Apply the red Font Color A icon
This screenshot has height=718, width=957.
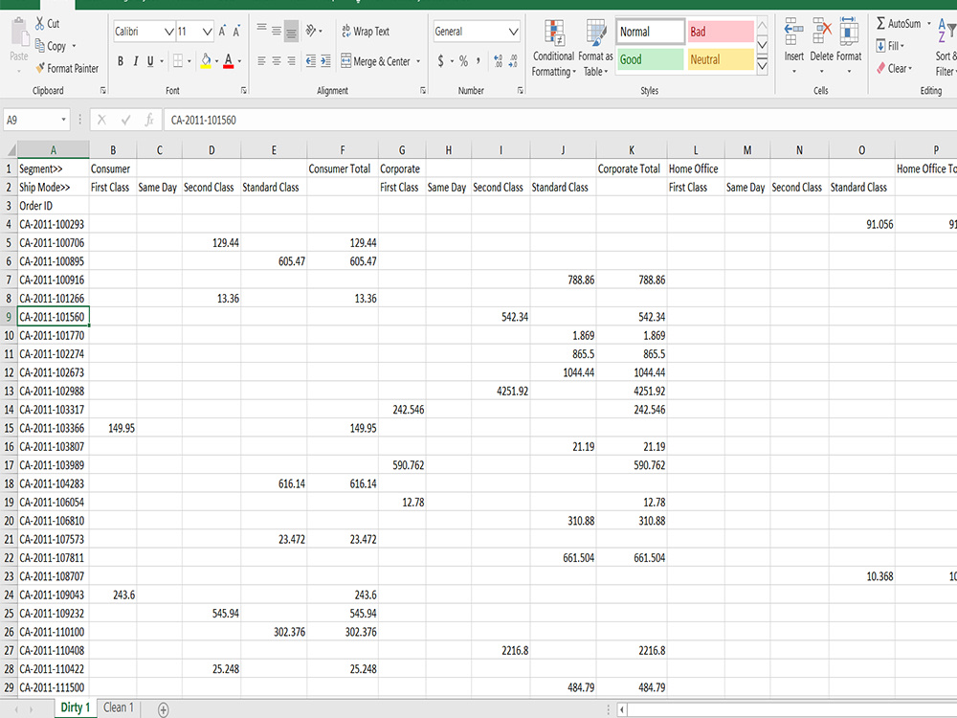coord(229,61)
